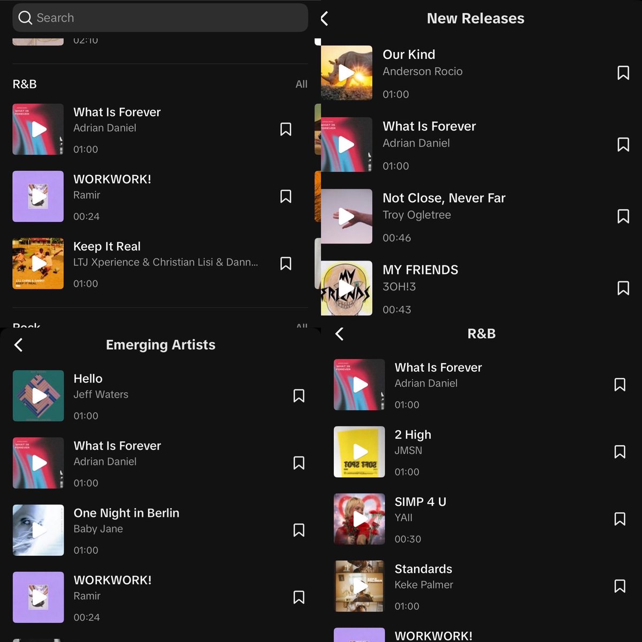Open All link beside R&B section header
This screenshot has height=642, width=642.
pos(301,84)
